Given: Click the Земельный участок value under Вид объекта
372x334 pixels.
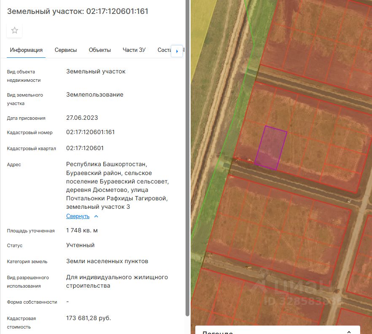Looking at the screenshot, I should coord(96,71).
